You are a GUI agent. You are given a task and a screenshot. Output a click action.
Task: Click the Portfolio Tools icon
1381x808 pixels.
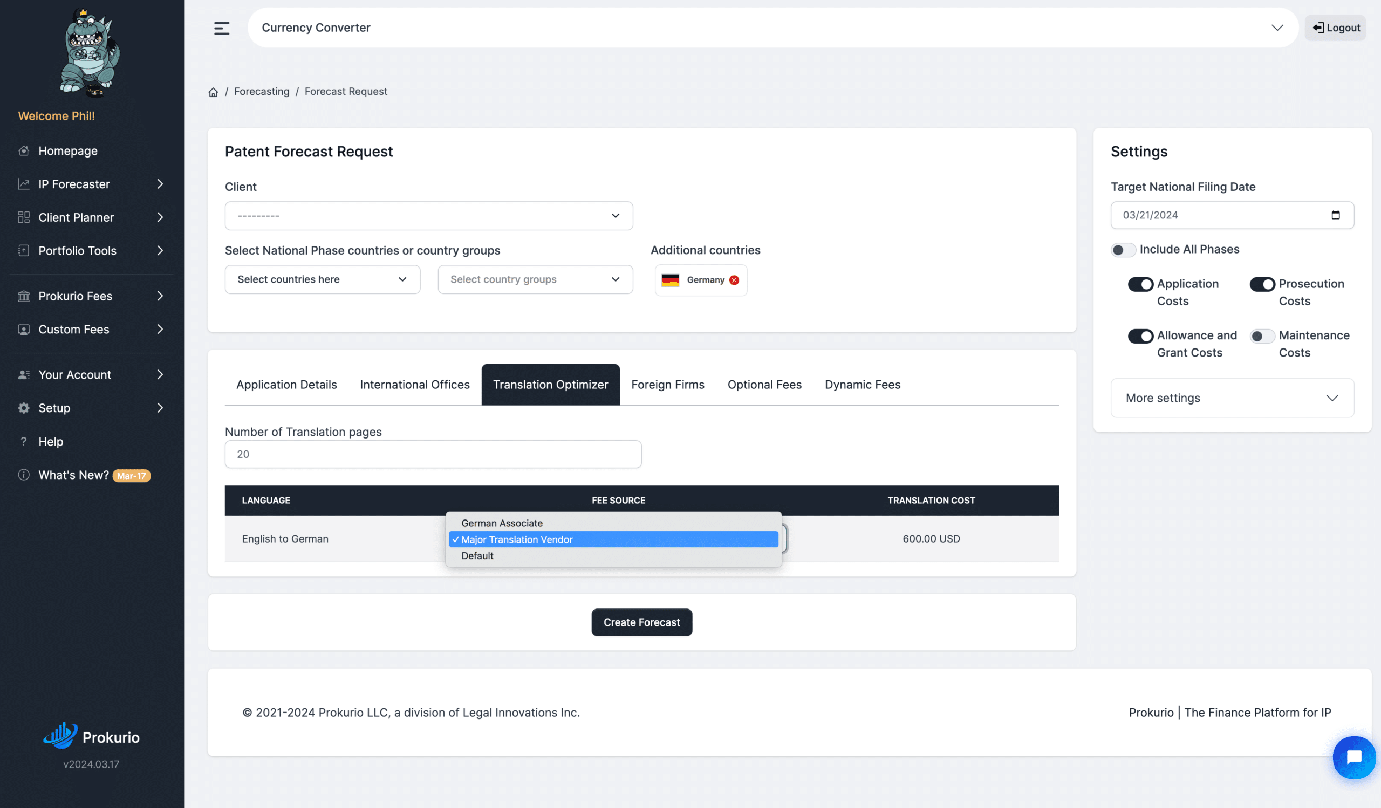pyautogui.click(x=24, y=251)
